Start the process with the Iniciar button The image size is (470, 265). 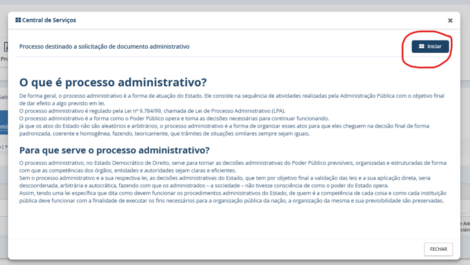click(x=430, y=46)
